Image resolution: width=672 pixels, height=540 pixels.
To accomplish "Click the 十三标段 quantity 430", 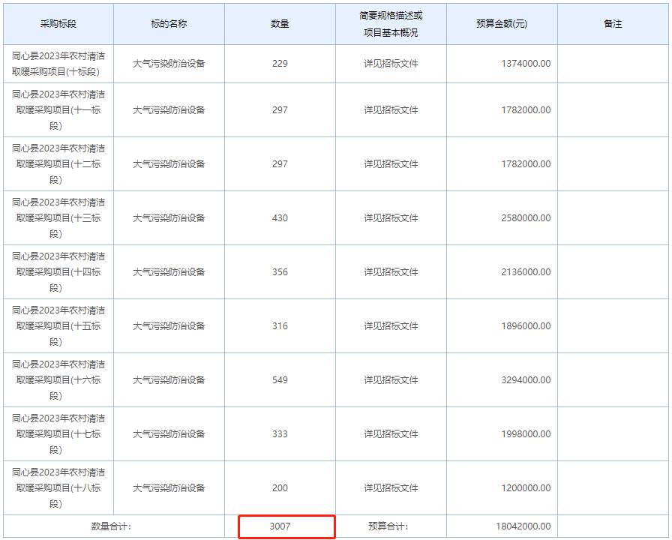I will point(280,217).
